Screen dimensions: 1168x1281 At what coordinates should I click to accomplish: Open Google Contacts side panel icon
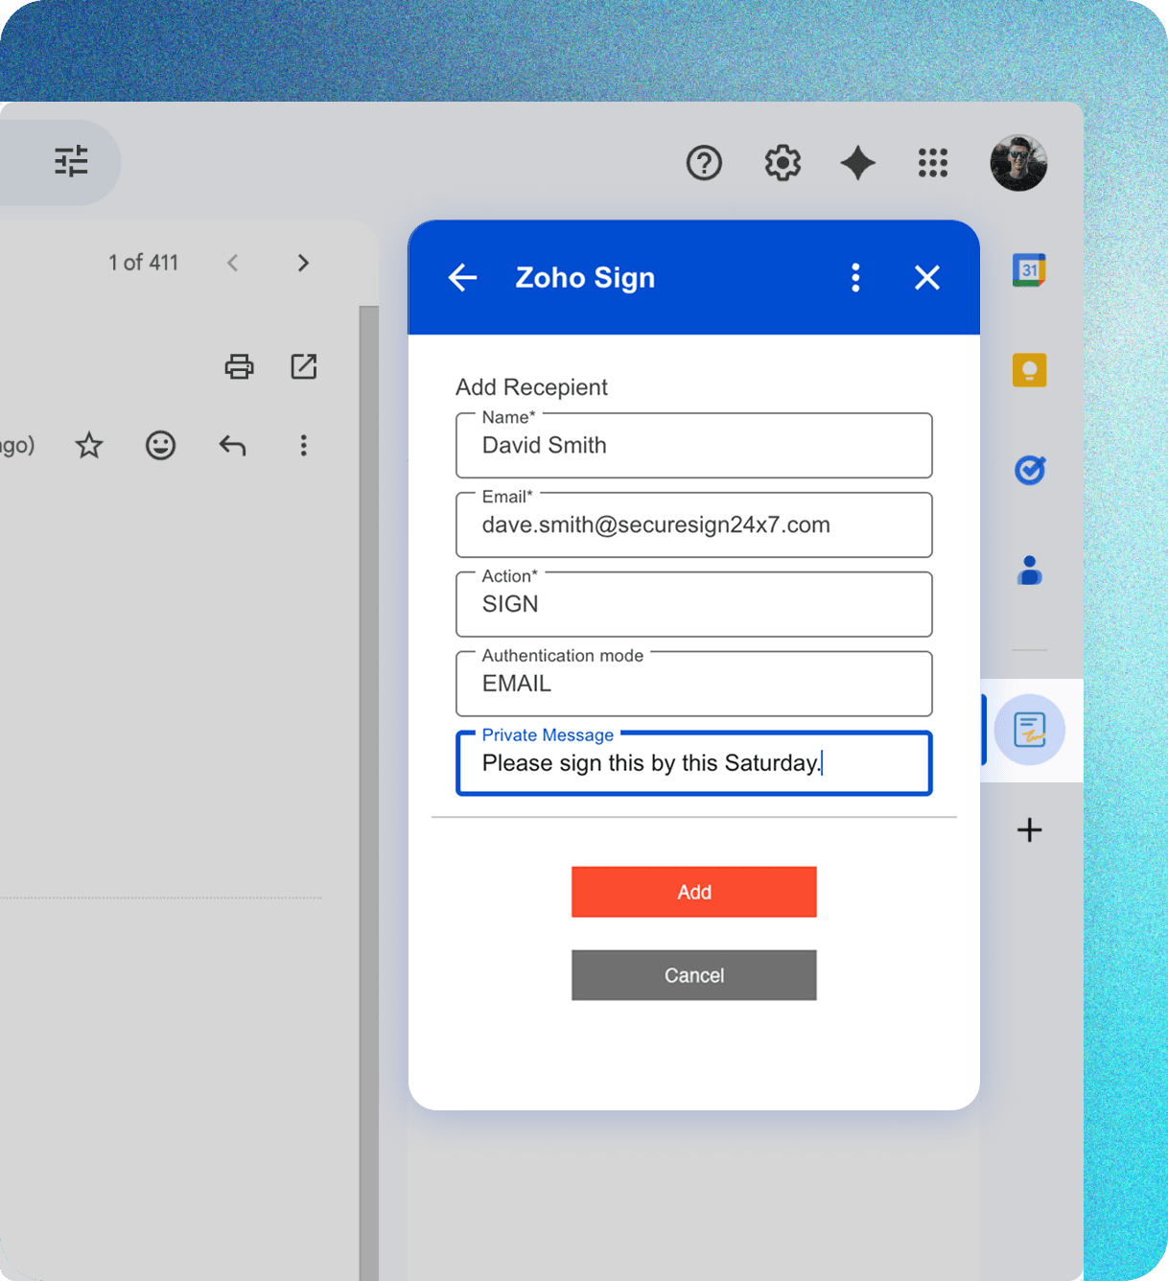pyautogui.click(x=1030, y=571)
